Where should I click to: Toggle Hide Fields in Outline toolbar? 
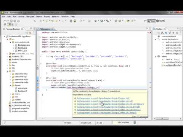point(166,33)
